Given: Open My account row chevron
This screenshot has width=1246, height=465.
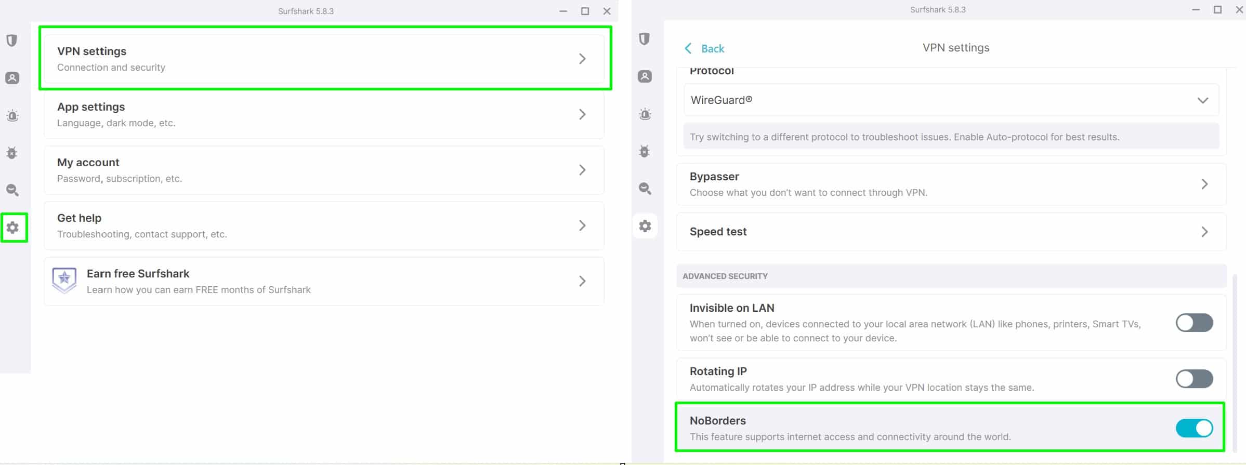Looking at the screenshot, I should [582, 170].
